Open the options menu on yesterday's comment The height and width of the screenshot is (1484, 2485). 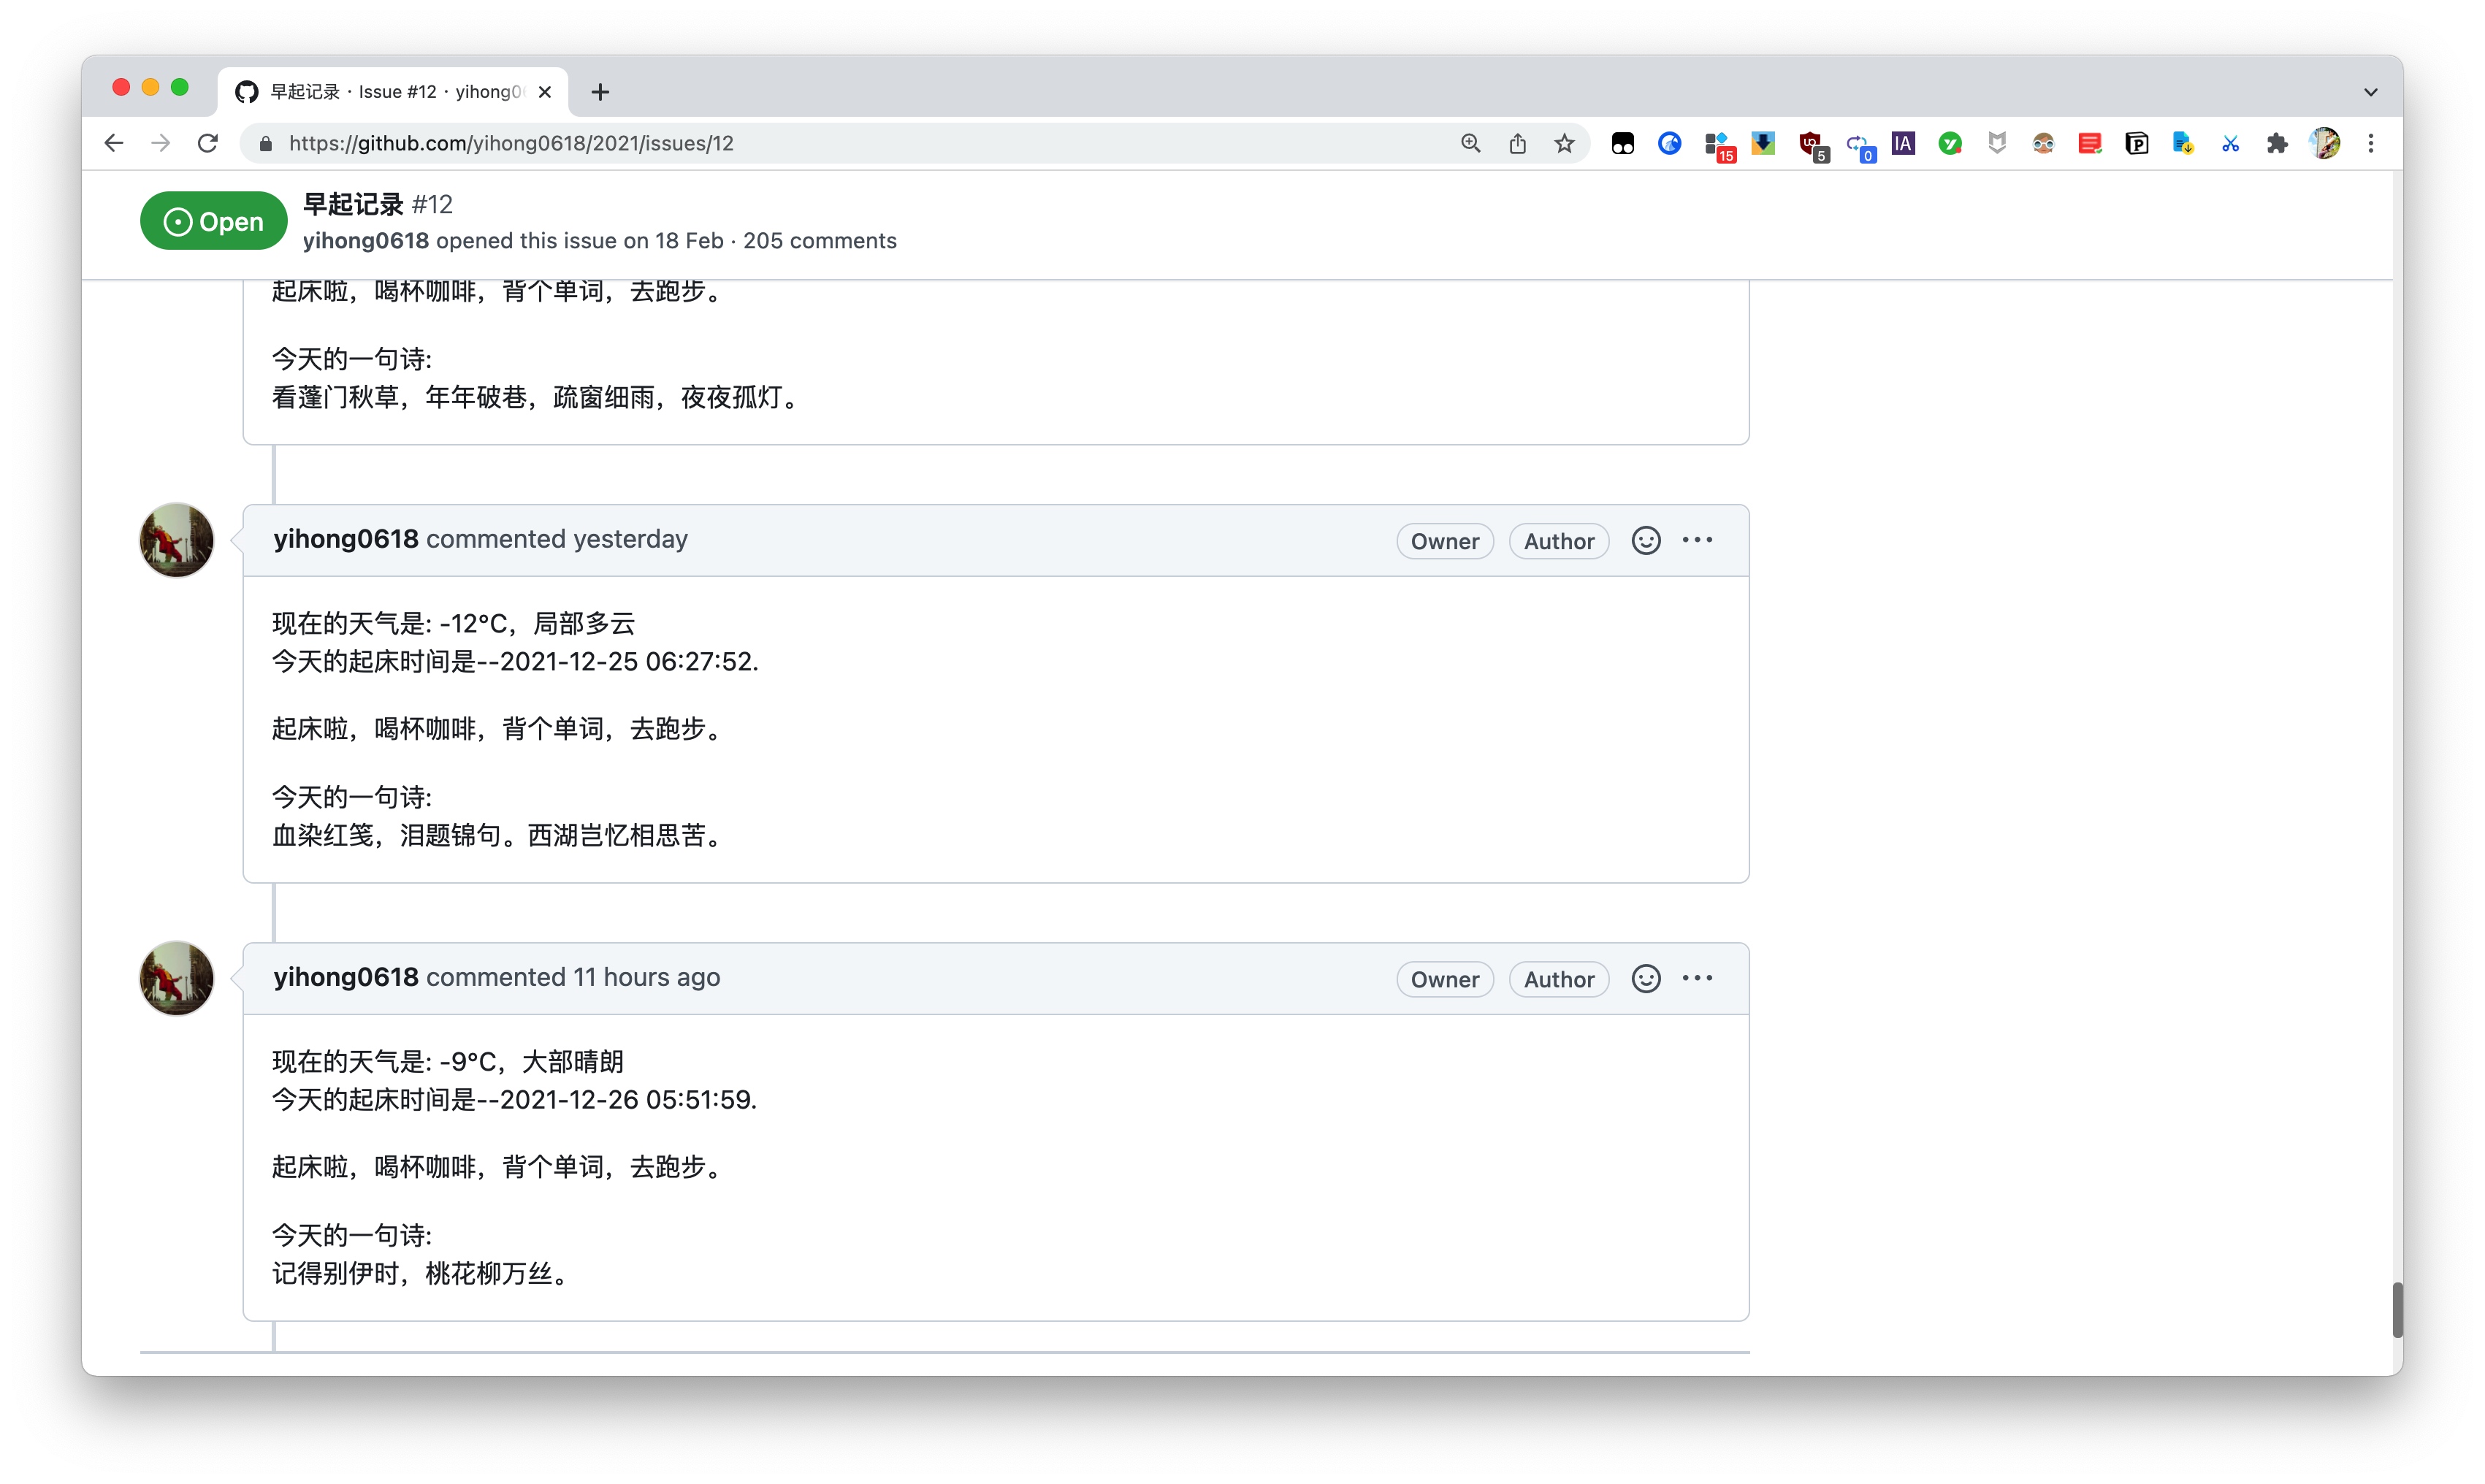pyautogui.click(x=1697, y=540)
